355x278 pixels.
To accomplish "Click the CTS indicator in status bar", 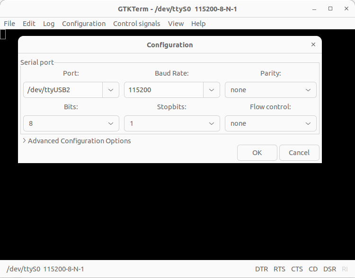I will [297, 269].
